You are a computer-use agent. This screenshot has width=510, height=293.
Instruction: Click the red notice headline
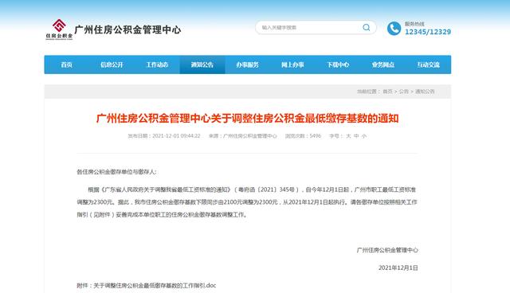click(x=248, y=119)
